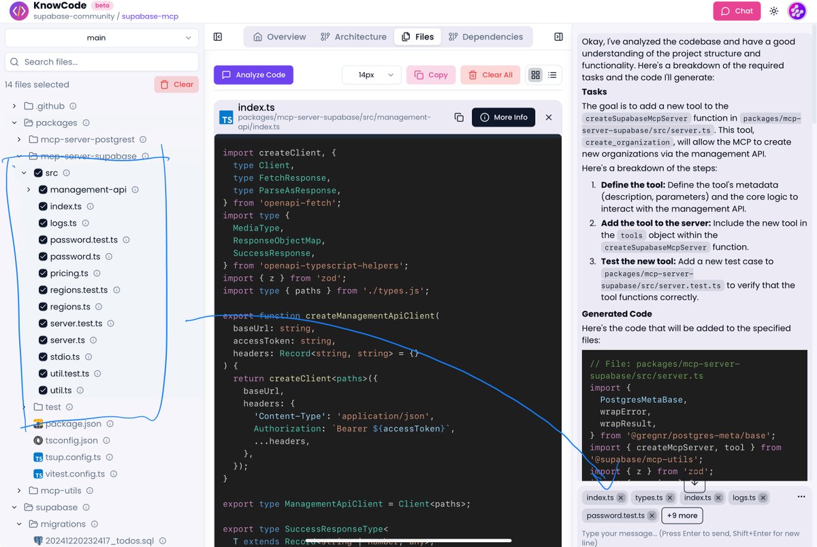Copy index.ts contents via card icon
Image resolution: width=817 pixels, height=547 pixels.
click(459, 117)
